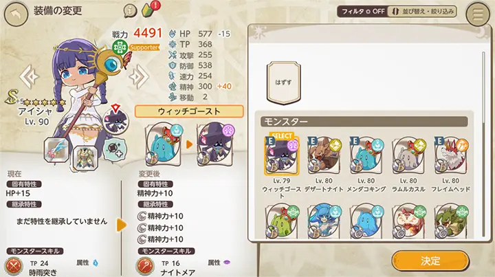Screen dimensions: 495x277
Task: Select the デザートナイト monster
Action: pyautogui.click(x=324, y=165)
